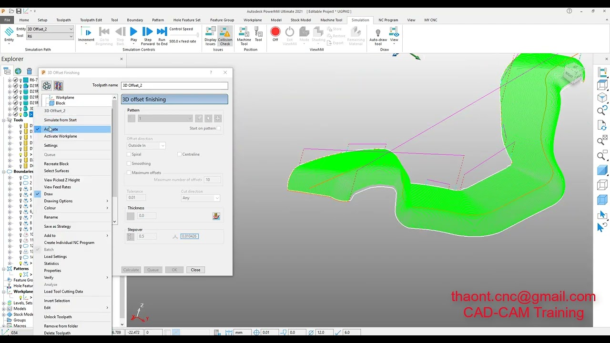610x343 pixels.
Task: Toggle the Maximum offsets checkbox
Action: [x=129, y=172]
